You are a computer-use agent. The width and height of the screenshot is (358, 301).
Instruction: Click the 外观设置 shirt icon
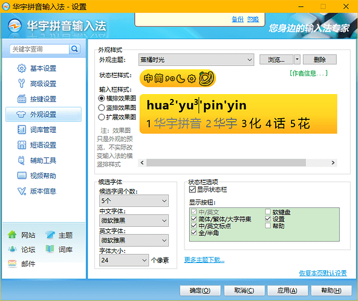21,114
